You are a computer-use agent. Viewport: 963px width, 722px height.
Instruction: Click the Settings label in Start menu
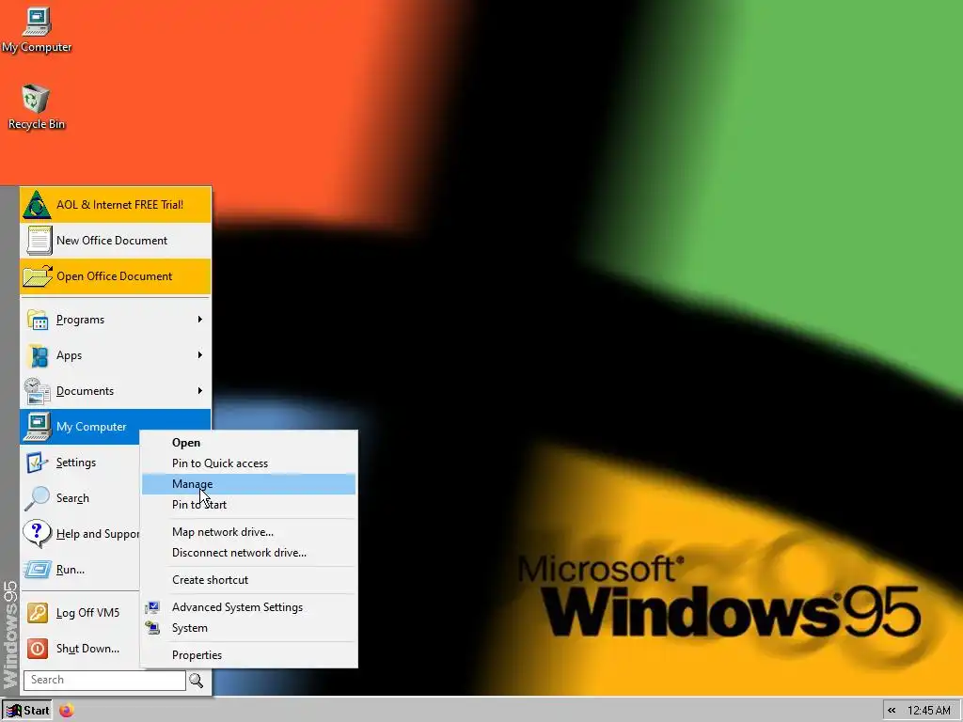(x=76, y=463)
